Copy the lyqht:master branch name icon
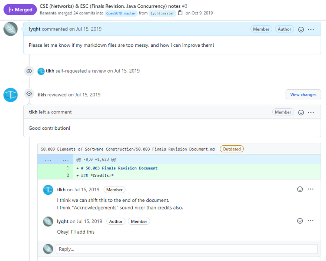The image size is (326, 261). [180, 13]
